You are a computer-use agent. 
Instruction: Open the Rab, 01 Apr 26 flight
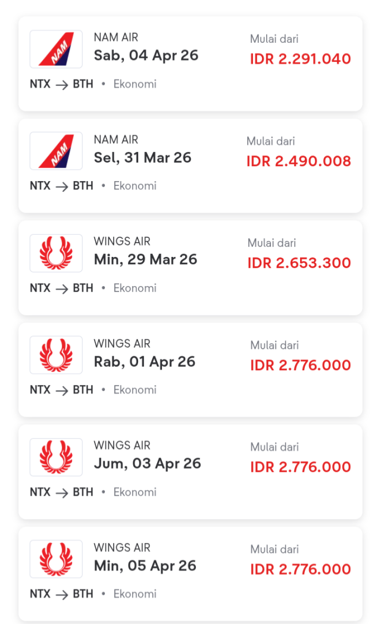(x=144, y=362)
